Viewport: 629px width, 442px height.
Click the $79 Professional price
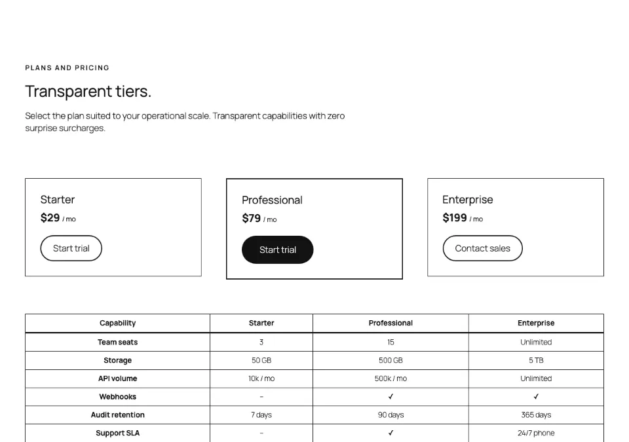tap(251, 218)
